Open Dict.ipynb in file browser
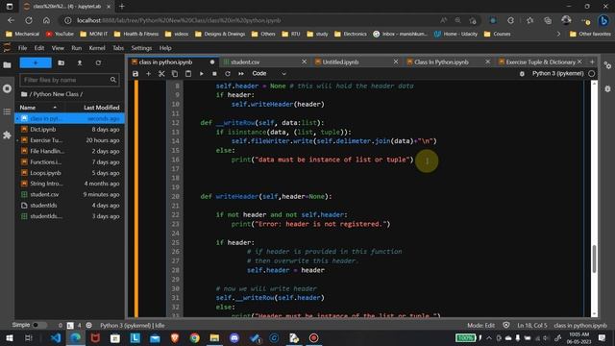The height and width of the screenshot is (346, 615). point(69,130)
